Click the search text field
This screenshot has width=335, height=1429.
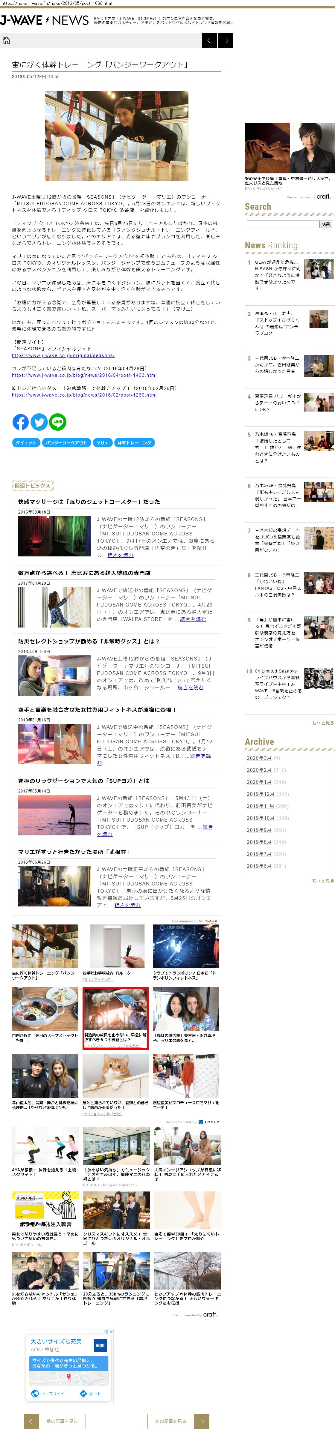(282, 224)
